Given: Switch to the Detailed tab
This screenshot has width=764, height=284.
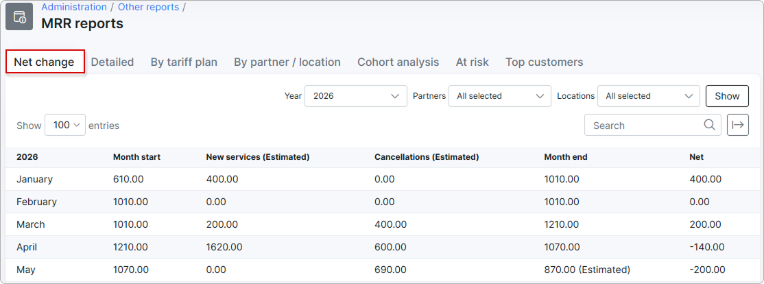Looking at the screenshot, I should tap(112, 62).
